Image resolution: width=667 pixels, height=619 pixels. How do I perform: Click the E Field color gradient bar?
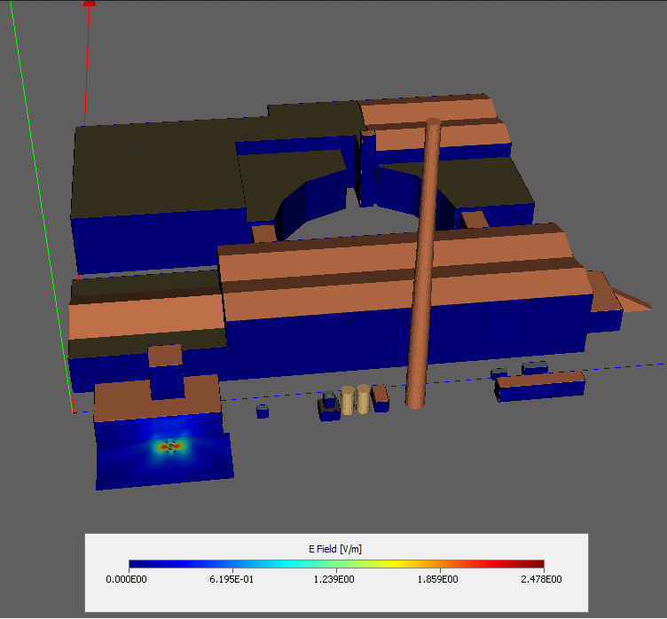pyautogui.click(x=336, y=564)
